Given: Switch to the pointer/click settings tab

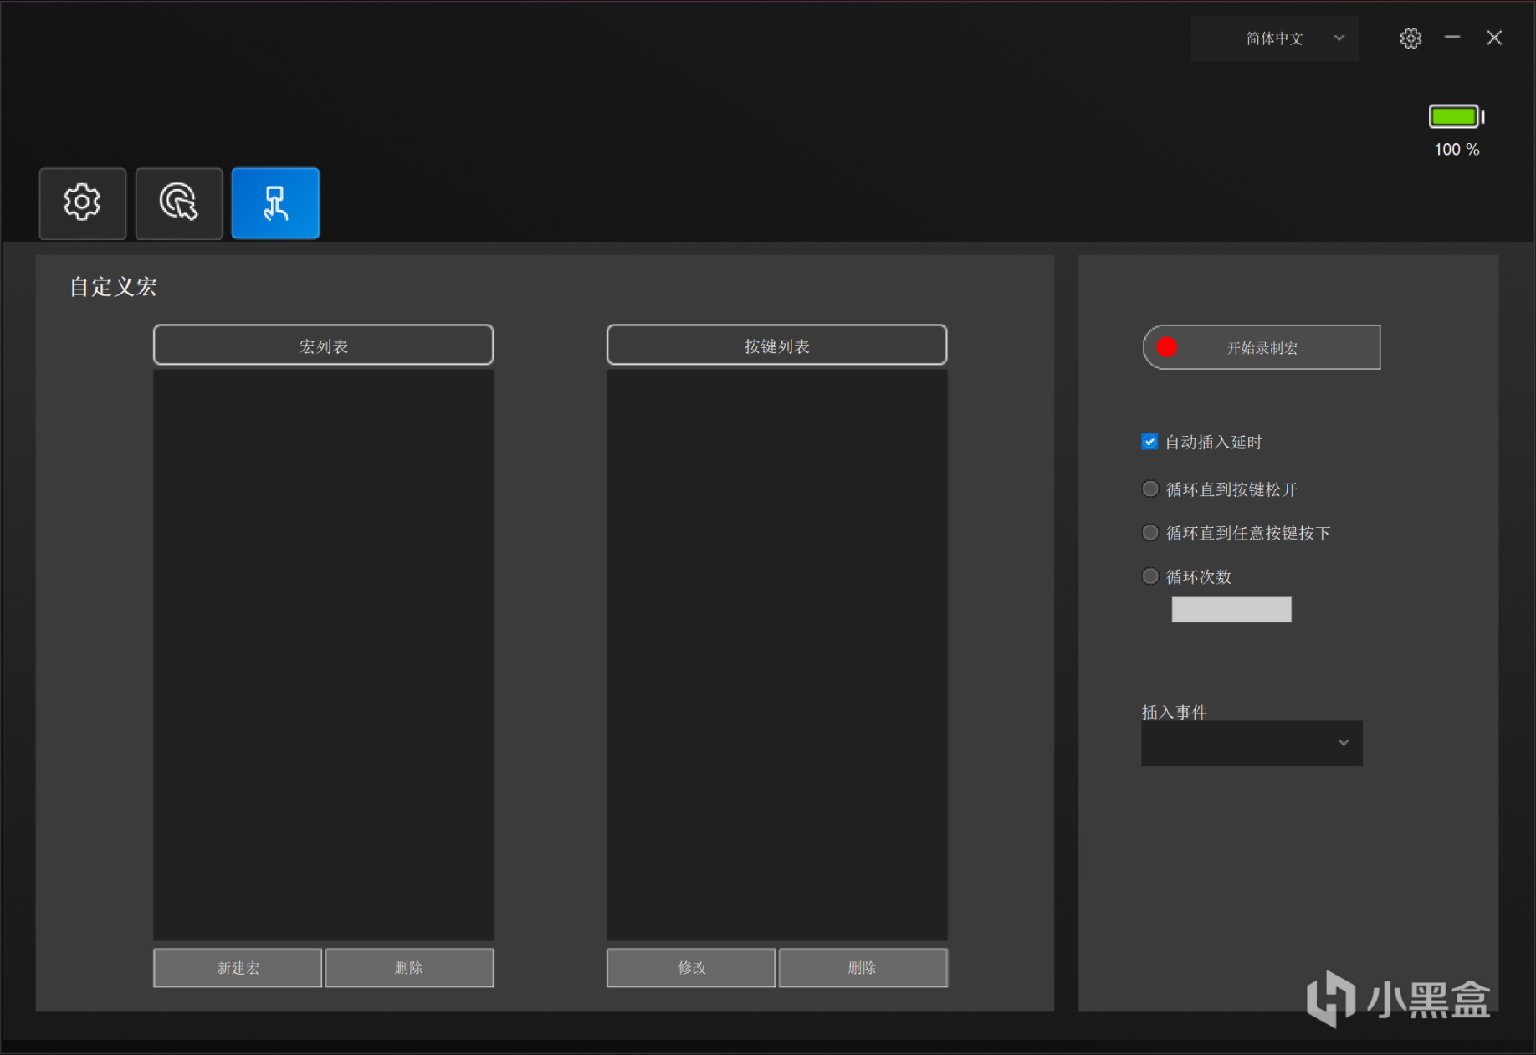Looking at the screenshot, I should pyautogui.click(x=179, y=203).
